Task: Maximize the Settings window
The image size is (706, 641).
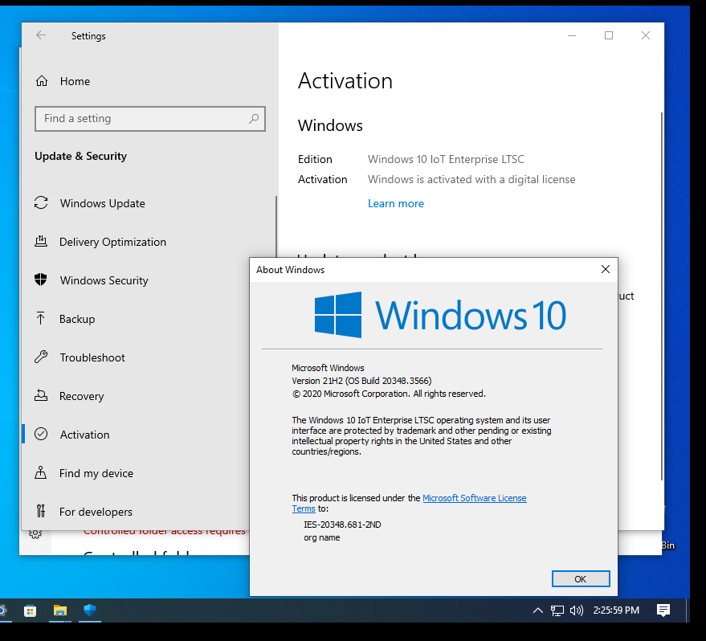Action: [x=609, y=35]
